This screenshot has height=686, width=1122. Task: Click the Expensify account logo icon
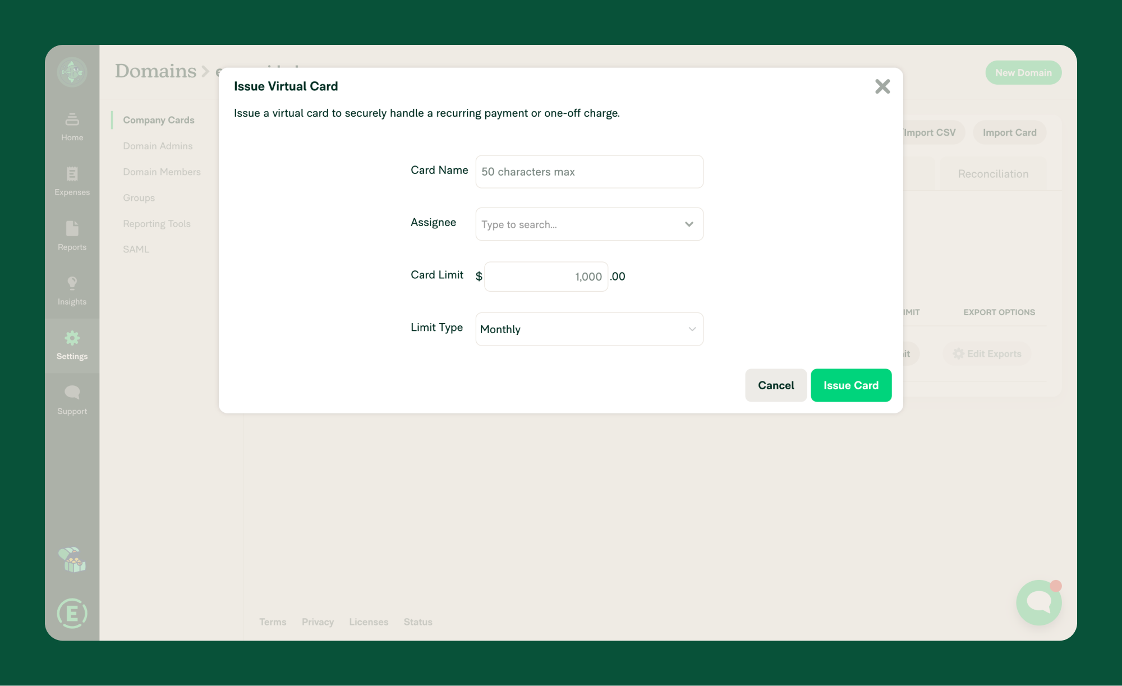(72, 613)
